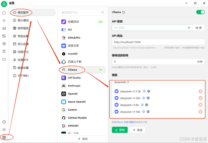The image size is (208, 143).
Task: Click the search magnifier icon
Action: click(x=102, y=12)
